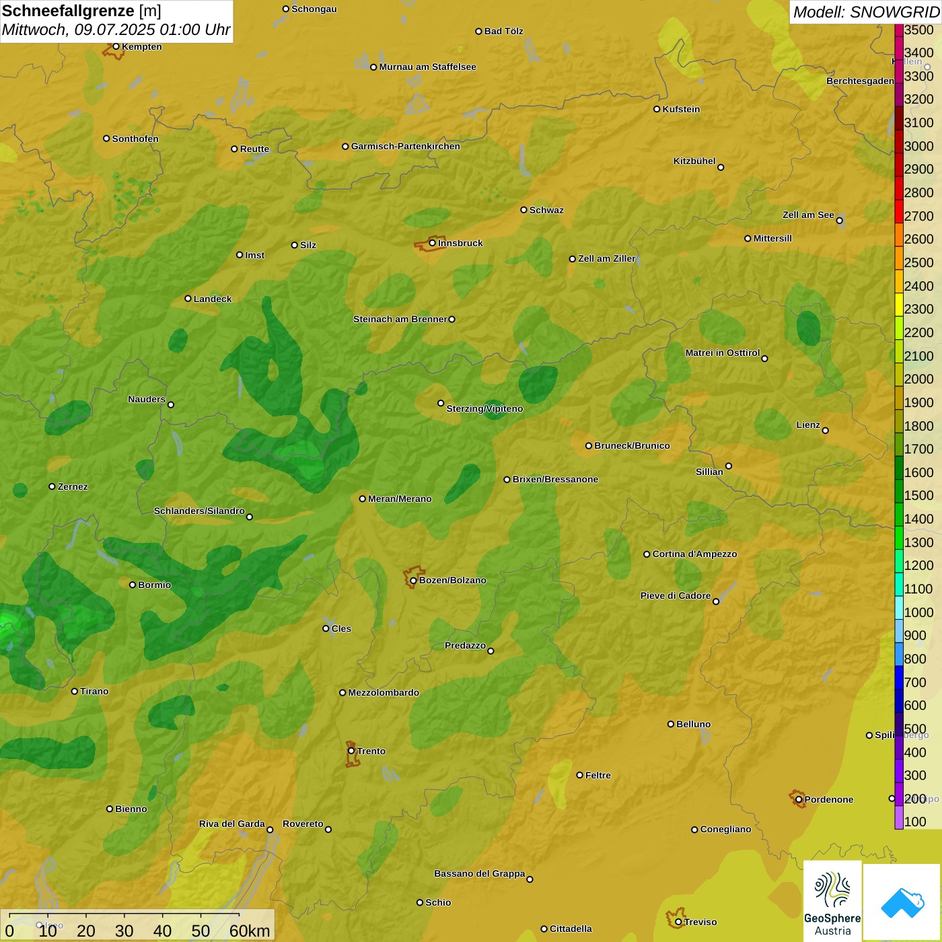Click the blue cloud house logo
Image resolution: width=942 pixels, height=942 pixels.
click(902, 903)
